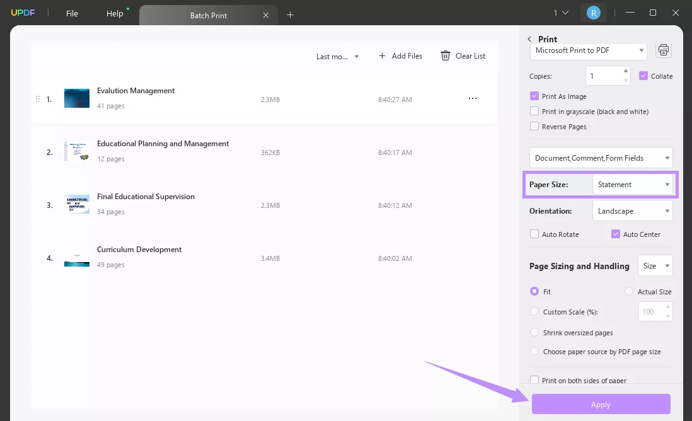Click the back arrow beside Print
The width and height of the screenshot is (692, 421).
pos(529,39)
